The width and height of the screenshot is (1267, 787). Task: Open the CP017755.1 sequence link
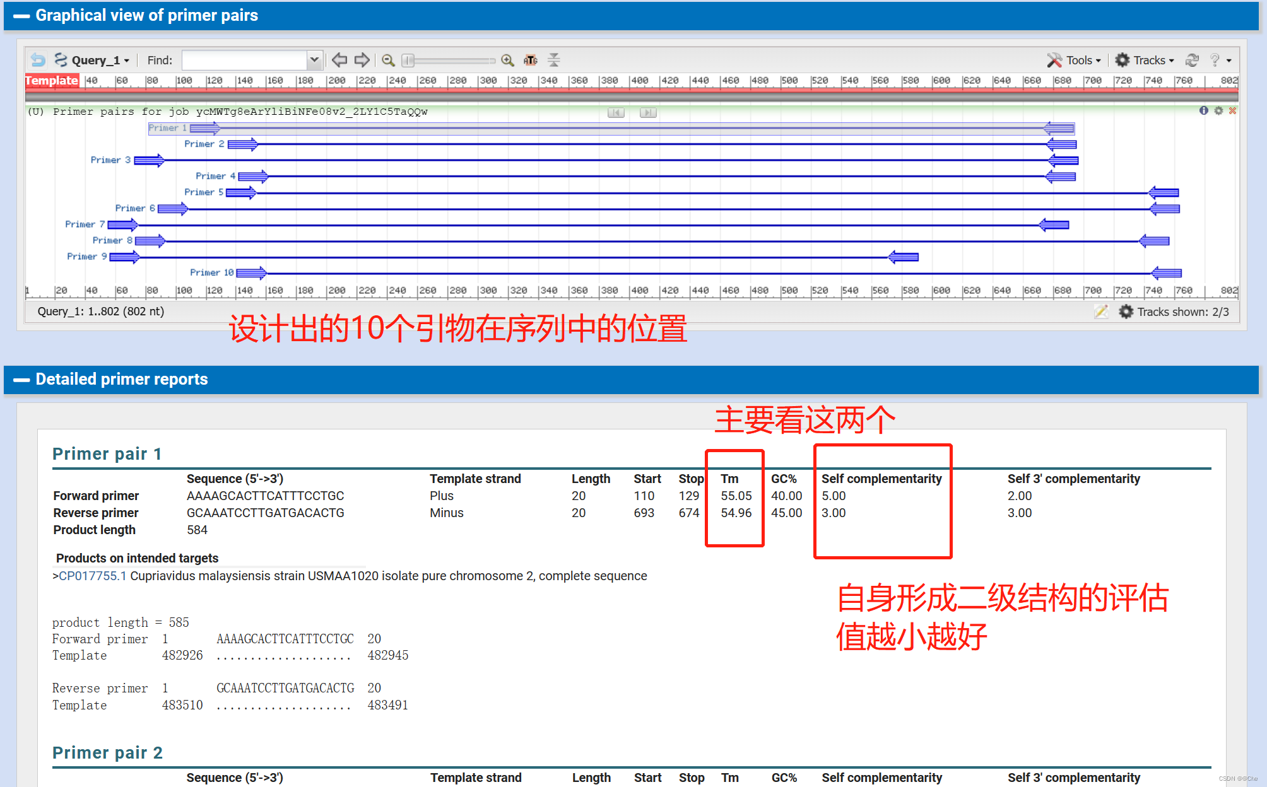click(x=92, y=576)
